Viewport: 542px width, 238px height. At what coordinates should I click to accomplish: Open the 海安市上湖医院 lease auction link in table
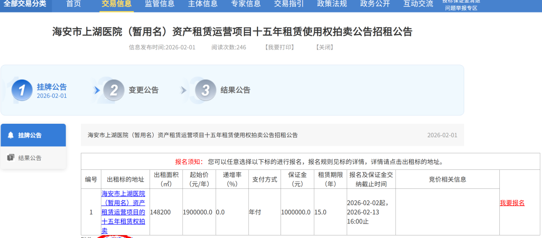click(123, 212)
